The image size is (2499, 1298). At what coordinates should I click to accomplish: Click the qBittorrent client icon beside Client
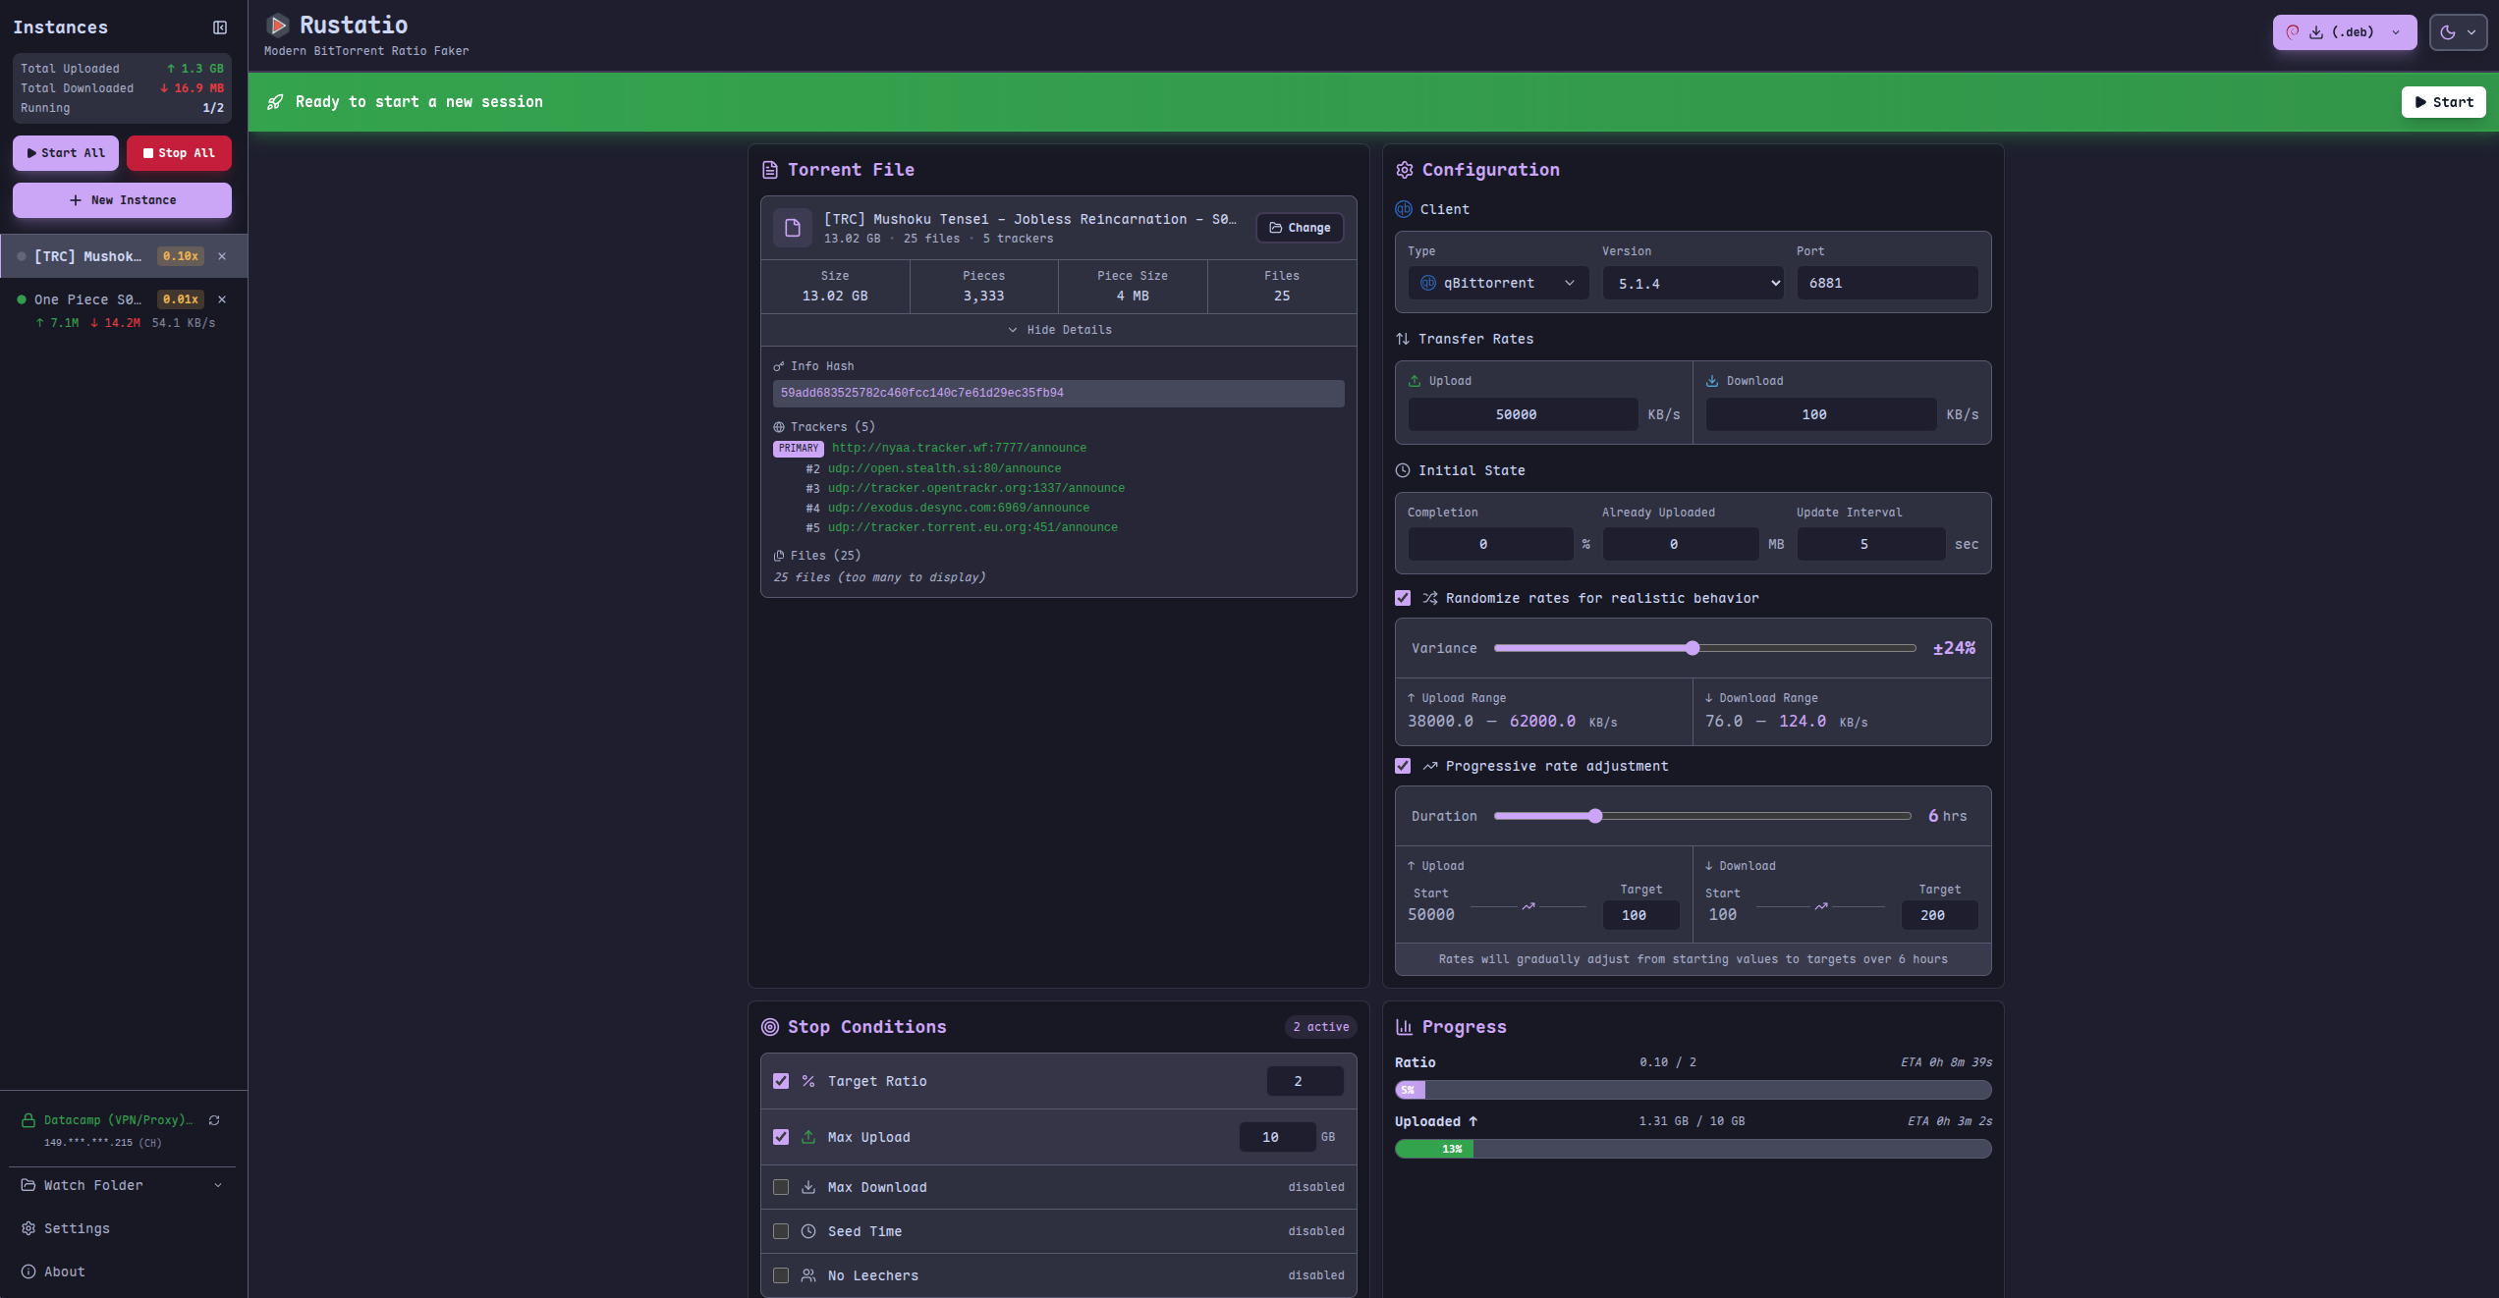(1404, 209)
